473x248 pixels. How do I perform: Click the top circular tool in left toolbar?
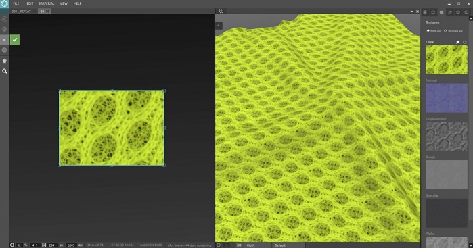coord(4,19)
